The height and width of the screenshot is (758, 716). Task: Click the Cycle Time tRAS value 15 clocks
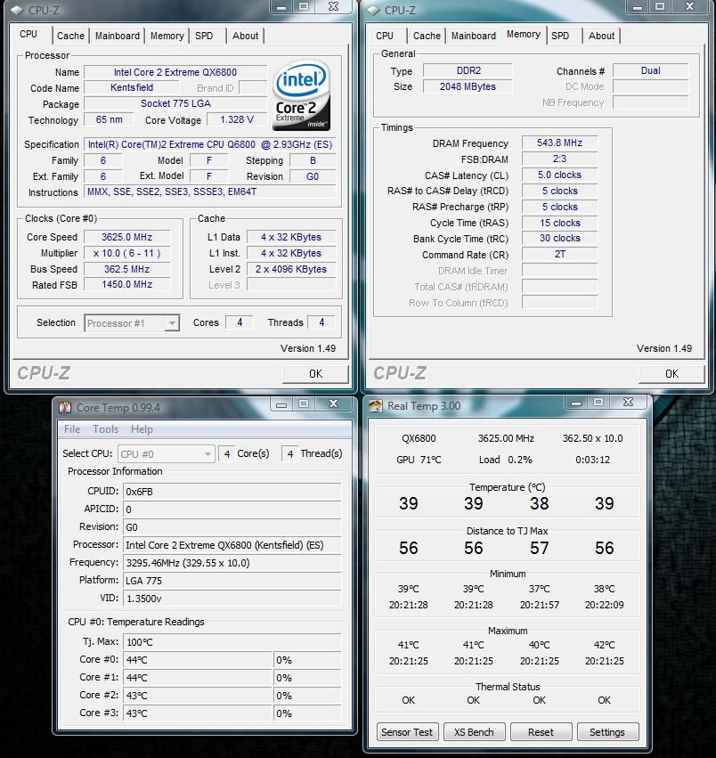click(559, 223)
